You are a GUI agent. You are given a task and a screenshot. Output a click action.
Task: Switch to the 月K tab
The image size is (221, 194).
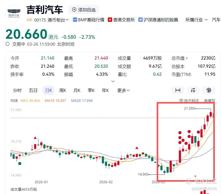(x=77, y=90)
